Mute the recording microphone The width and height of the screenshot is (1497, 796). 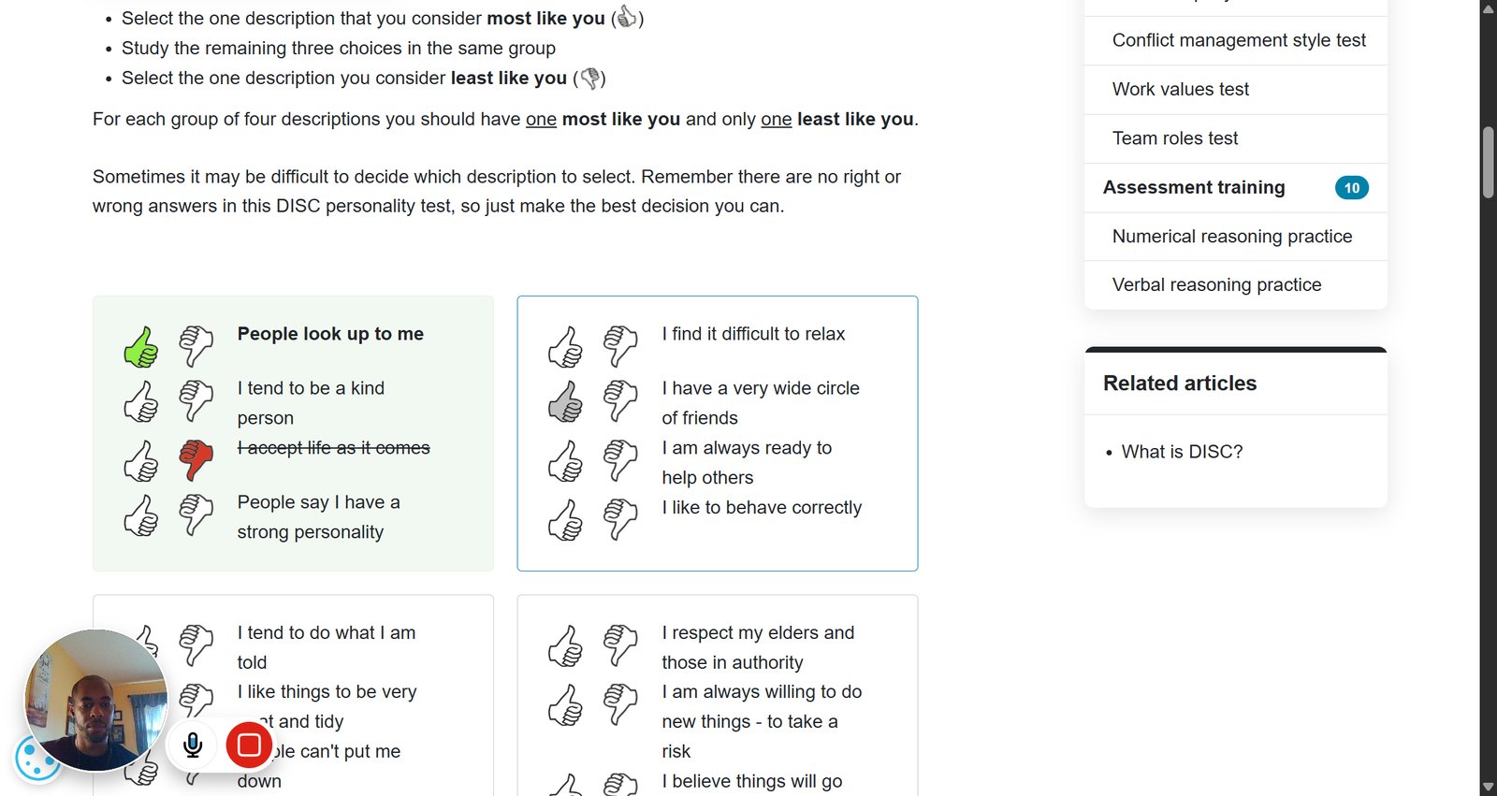(193, 745)
